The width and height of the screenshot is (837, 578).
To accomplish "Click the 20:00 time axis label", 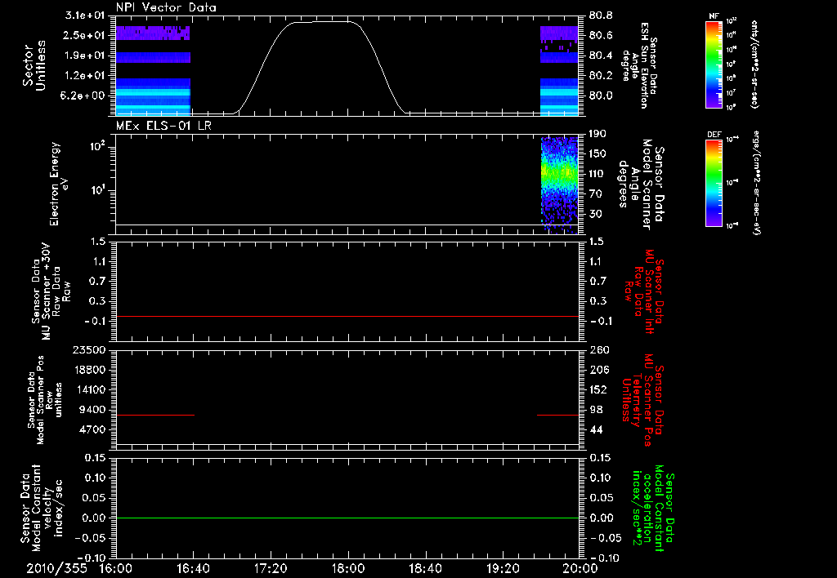I will [x=580, y=568].
